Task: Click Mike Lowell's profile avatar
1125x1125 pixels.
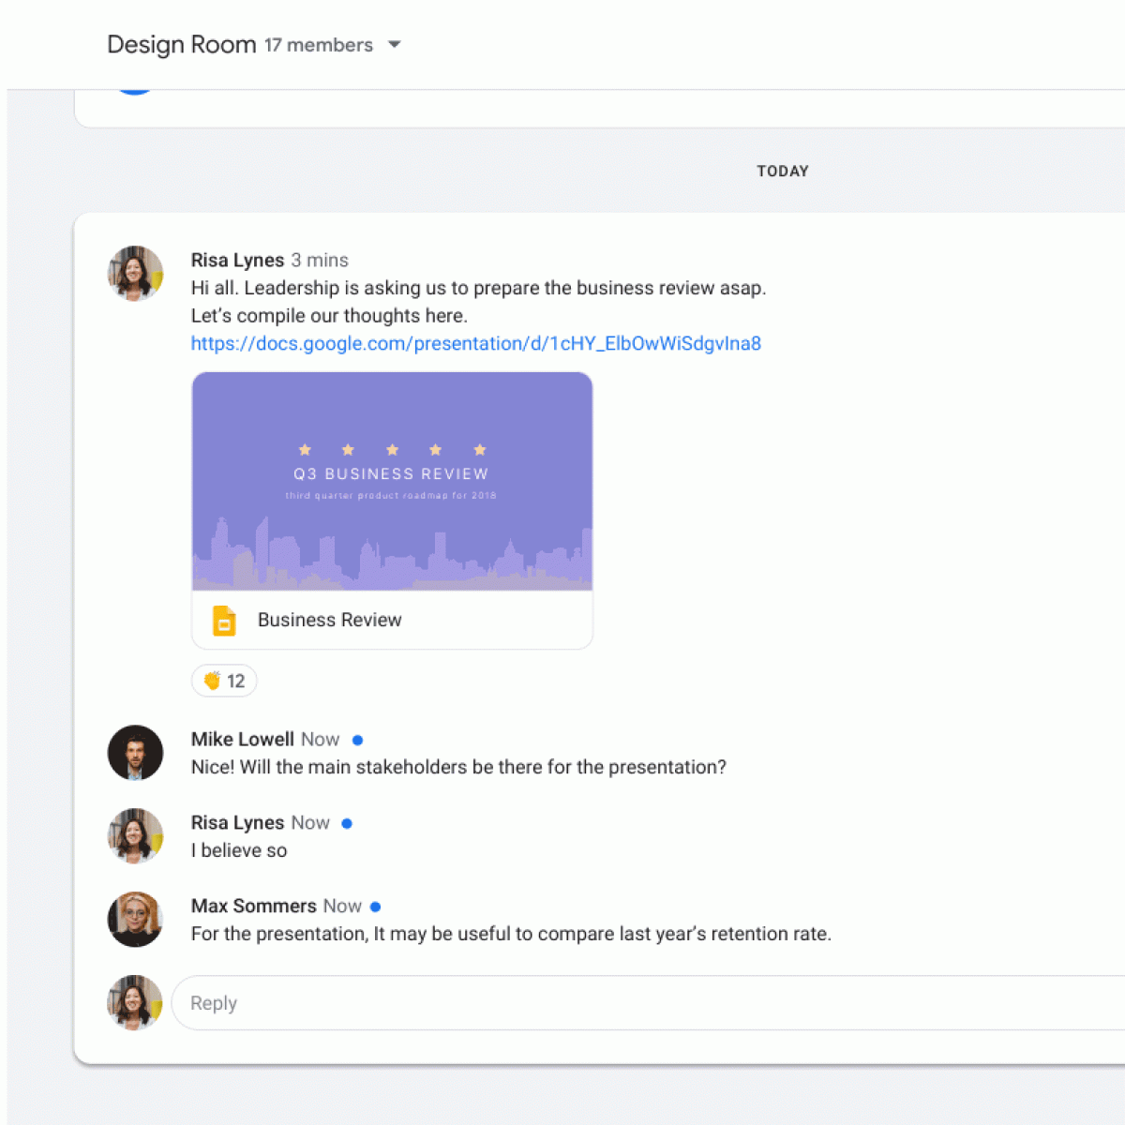Action: pyautogui.click(x=135, y=752)
